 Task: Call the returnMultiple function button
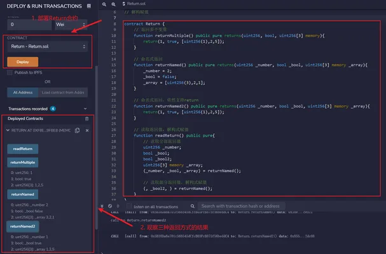tap(23, 163)
